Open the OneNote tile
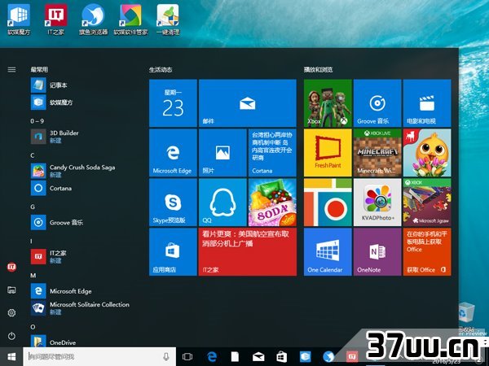The width and height of the screenshot is (489, 366). tap(377, 252)
